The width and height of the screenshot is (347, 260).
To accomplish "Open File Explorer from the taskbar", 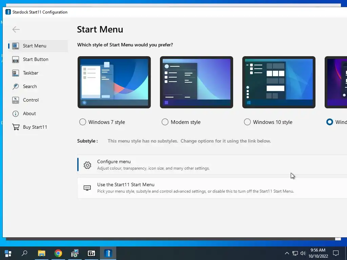I will [41, 253].
